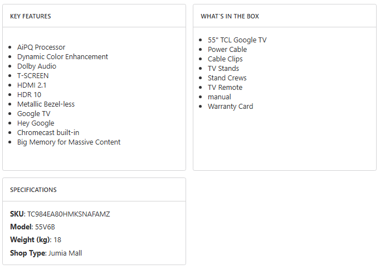Click the KEY FEATURES heading
The image size is (380, 269).
[x=31, y=16]
